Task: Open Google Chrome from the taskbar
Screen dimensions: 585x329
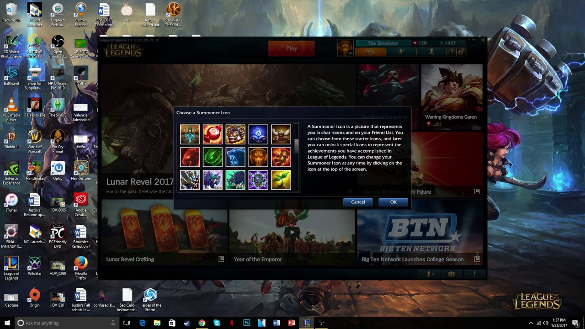Action: click(x=202, y=323)
